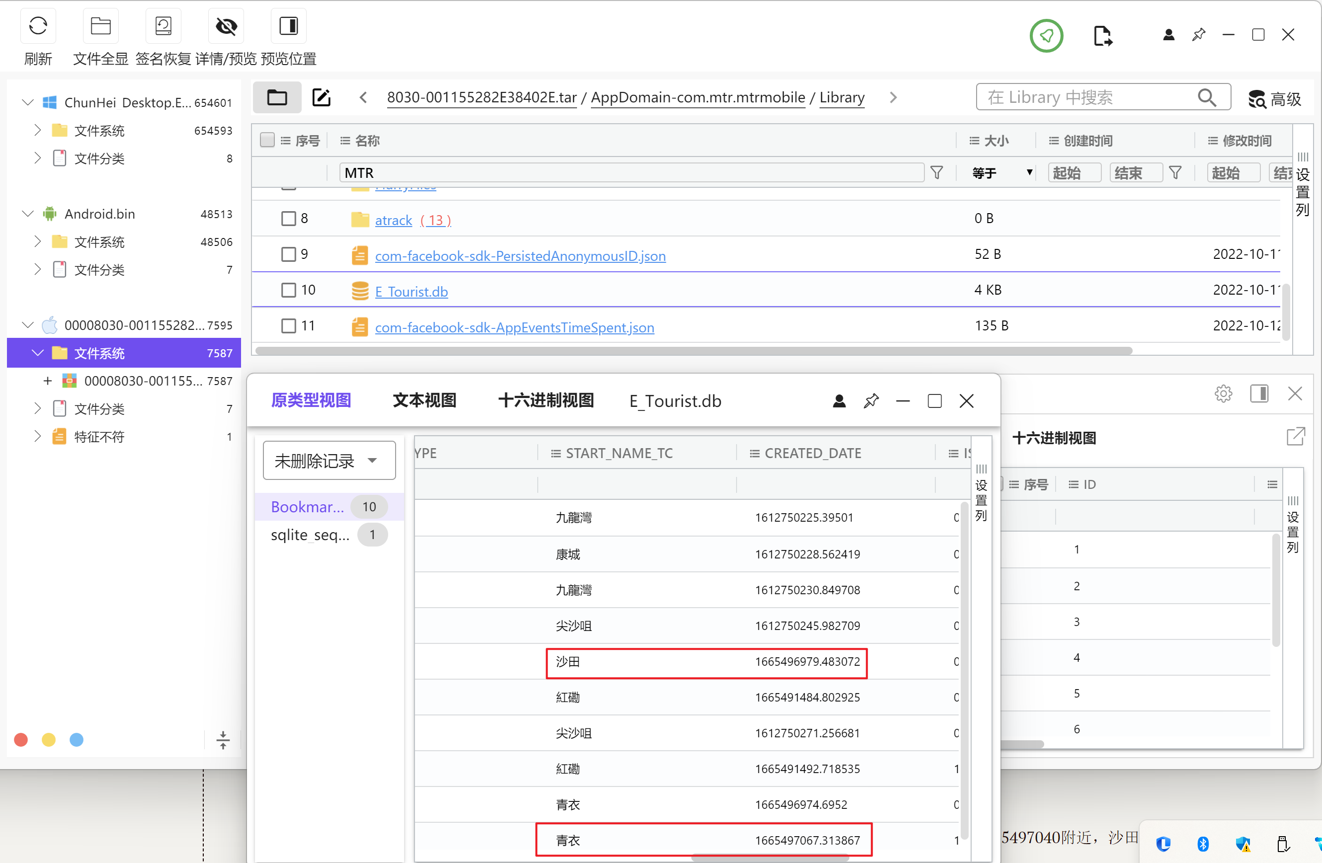1322x863 pixels.
Task: Select the Bookmar... table entry
Action: point(329,506)
